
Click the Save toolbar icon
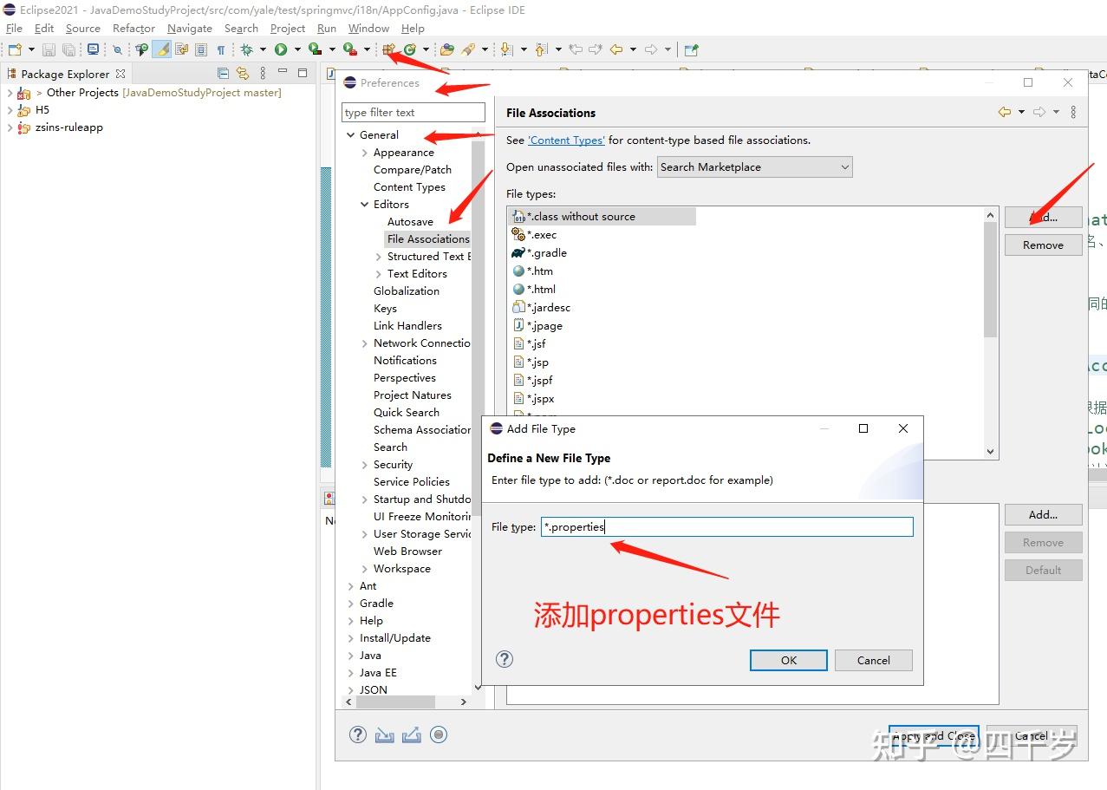49,49
